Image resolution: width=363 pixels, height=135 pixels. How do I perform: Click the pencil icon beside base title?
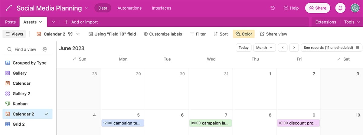[9, 8]
